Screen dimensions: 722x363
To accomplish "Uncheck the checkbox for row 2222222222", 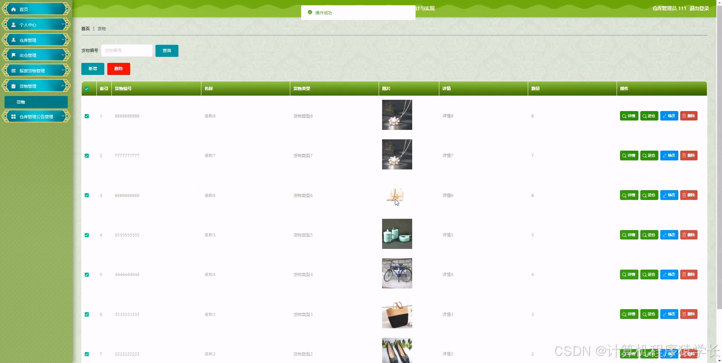I will pos(87,354).
